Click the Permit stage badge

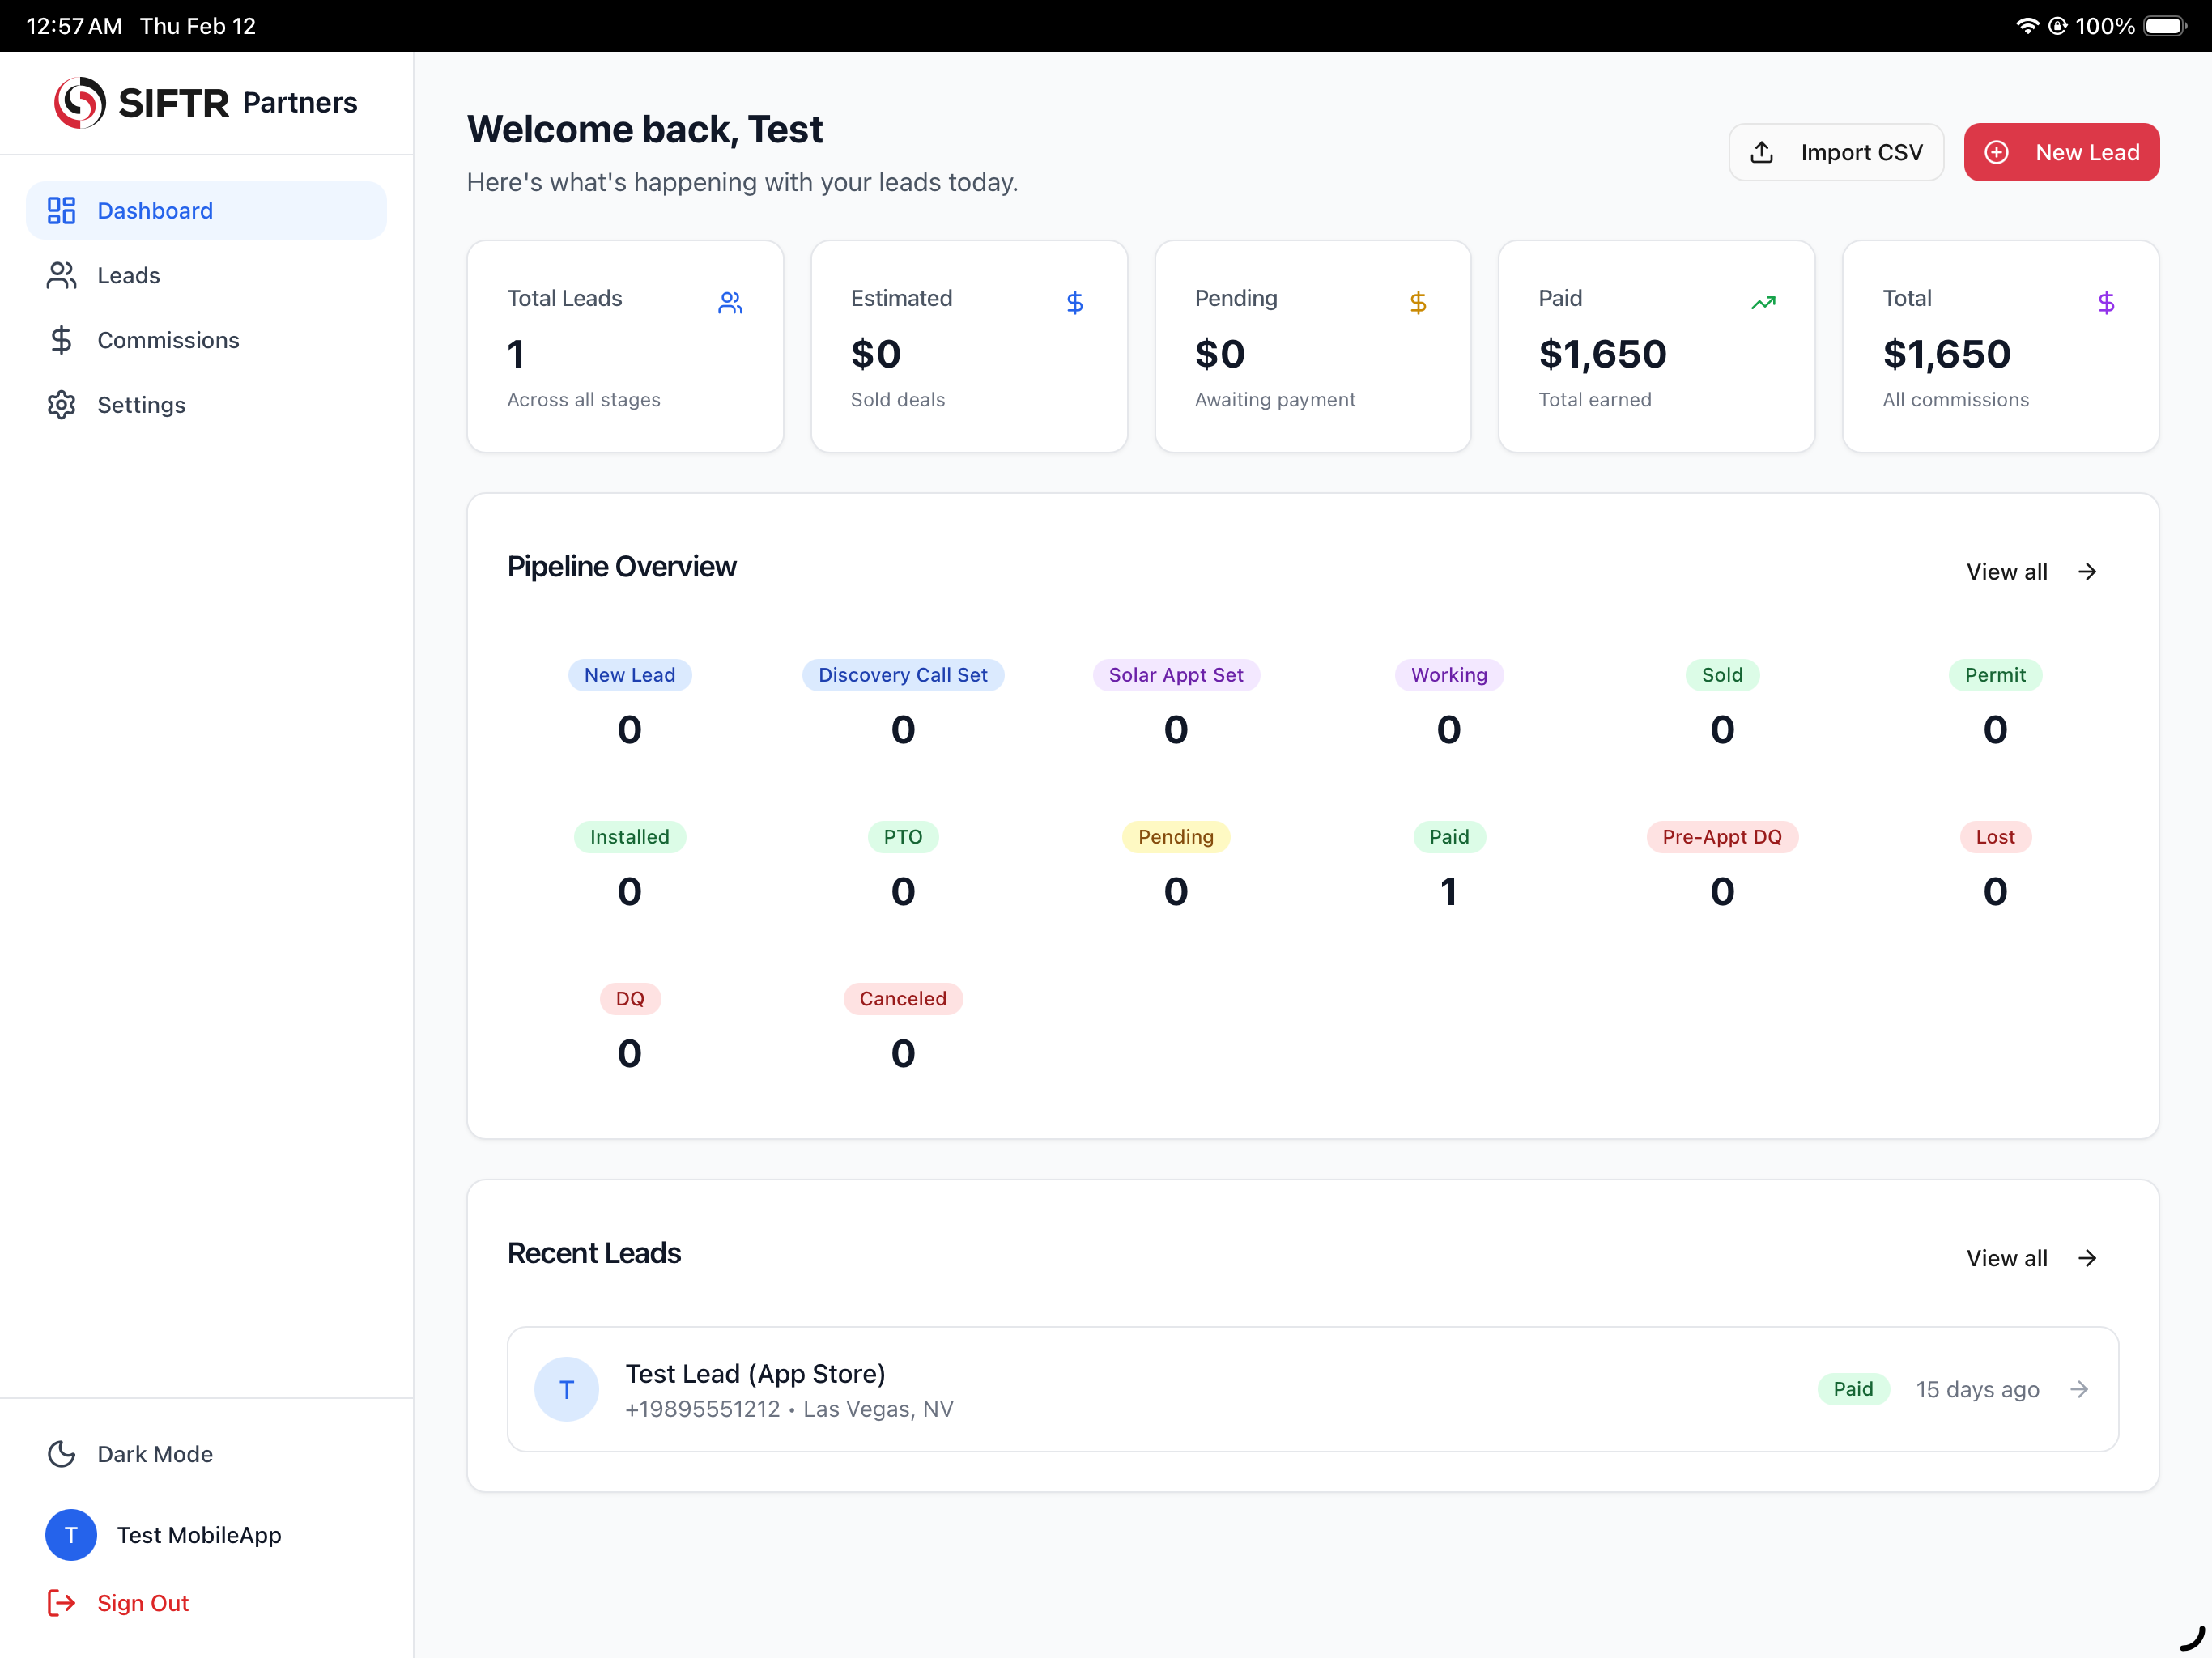coord(1995,675)
